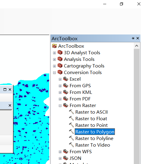Select the Raster to Point tool label
This screenshot has height=164, width=141.
click(91, 125)
